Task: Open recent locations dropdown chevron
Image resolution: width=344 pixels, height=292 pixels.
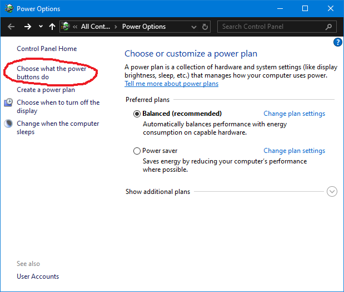Action: 41,27
